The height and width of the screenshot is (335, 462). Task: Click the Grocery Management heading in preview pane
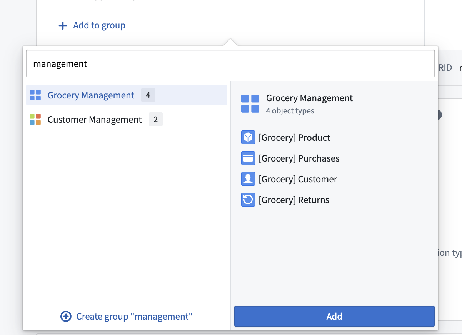[x=309, y=98]
